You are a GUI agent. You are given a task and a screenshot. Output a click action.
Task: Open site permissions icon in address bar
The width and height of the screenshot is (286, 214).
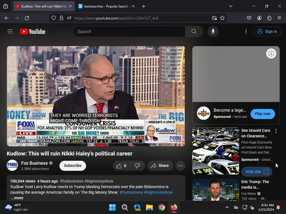coord(69,18)
